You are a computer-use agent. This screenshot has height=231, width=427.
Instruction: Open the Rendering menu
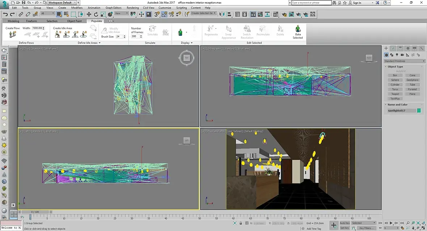[x=132, y=8]
